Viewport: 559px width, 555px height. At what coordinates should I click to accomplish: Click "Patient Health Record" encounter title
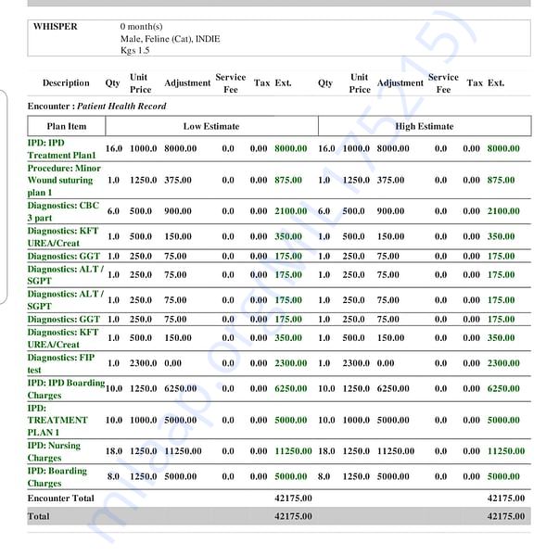(x=121, y=107)
